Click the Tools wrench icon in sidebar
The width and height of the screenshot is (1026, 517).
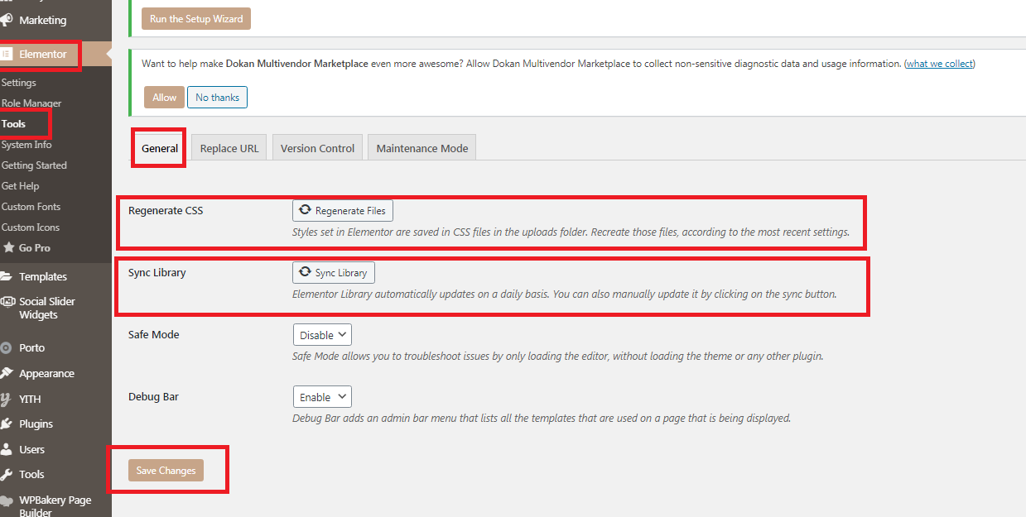coord(6,475)
